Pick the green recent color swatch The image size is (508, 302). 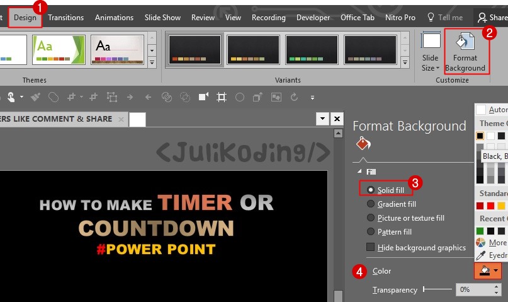click(480, 231)
